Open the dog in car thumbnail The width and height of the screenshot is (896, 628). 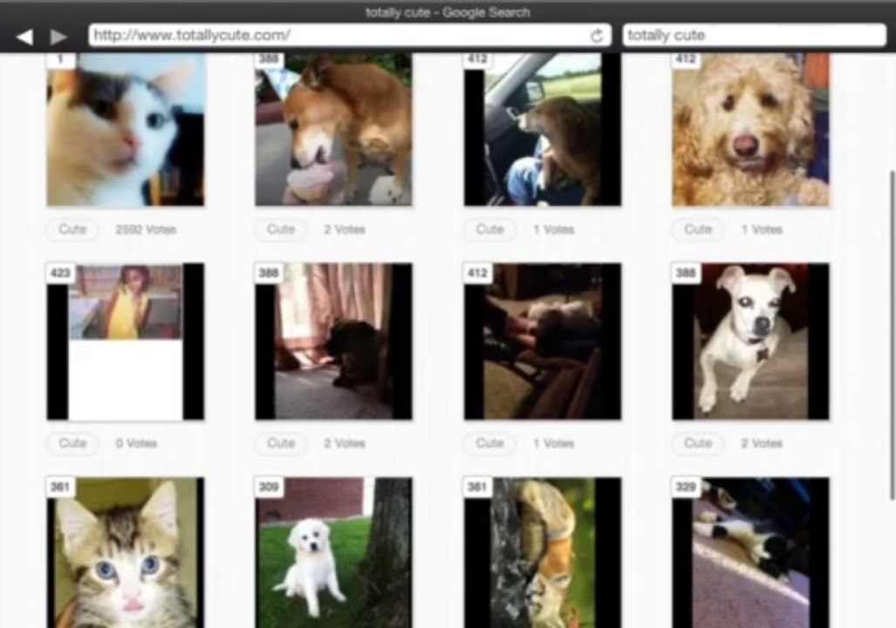[543, 130]
